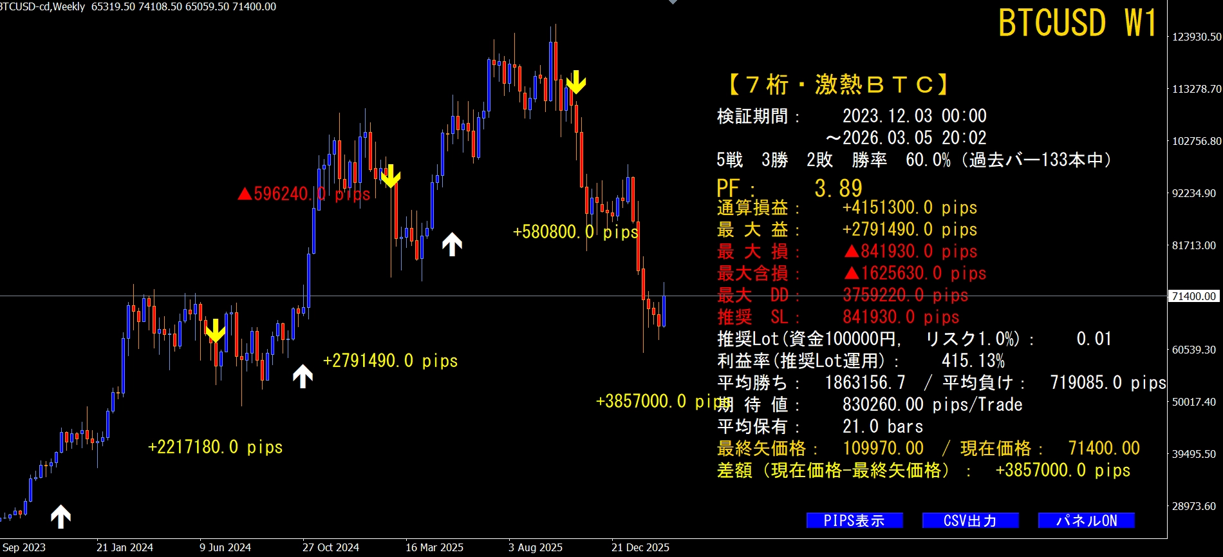Click the Sep 2023 date on the time axis
Screen dimensions: 1223x557
(x=24, y=547)
